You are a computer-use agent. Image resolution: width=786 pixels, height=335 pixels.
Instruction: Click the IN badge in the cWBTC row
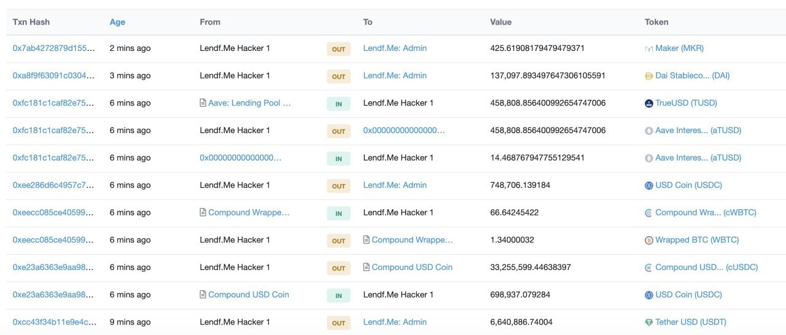pyautogui.click(x=338, y=214)
